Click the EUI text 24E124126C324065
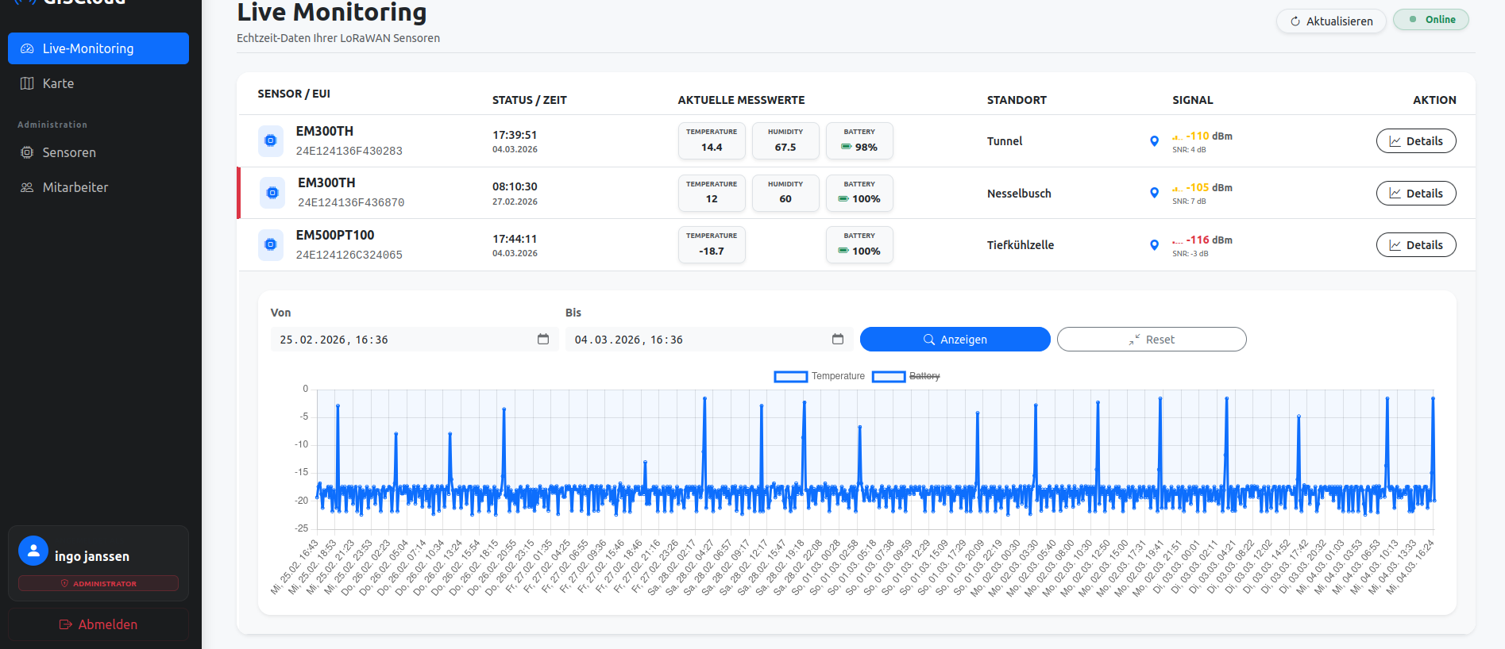Screen dimensions: 1505x649 click(x=349, y=255)
